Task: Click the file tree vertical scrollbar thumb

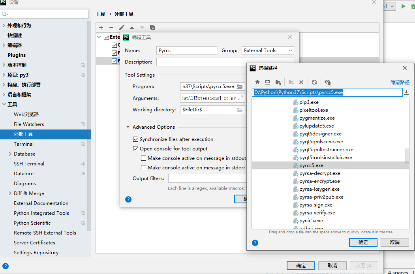Action: 407,156
